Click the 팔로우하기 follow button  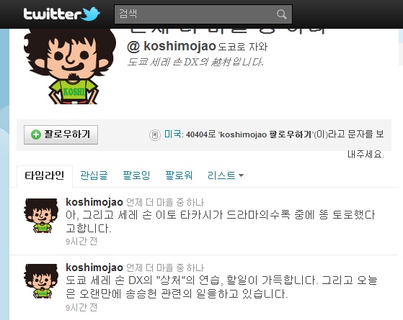coord(61,134)
